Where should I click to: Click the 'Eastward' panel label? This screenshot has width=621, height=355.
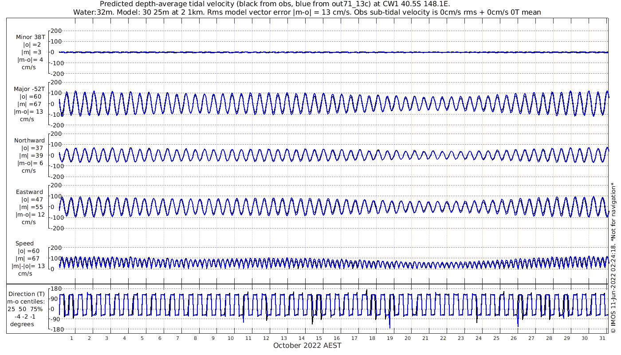pyautogui.click(x=29, y=192)
